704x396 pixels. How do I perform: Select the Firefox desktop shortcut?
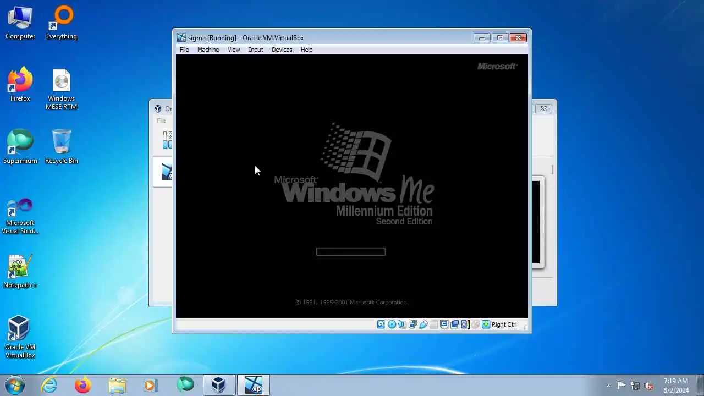coord(20,85)
